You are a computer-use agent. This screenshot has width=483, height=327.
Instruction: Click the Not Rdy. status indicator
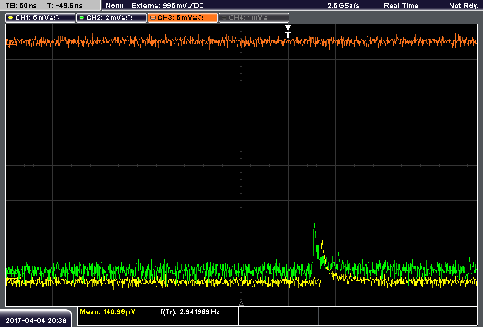coord(463,6)
